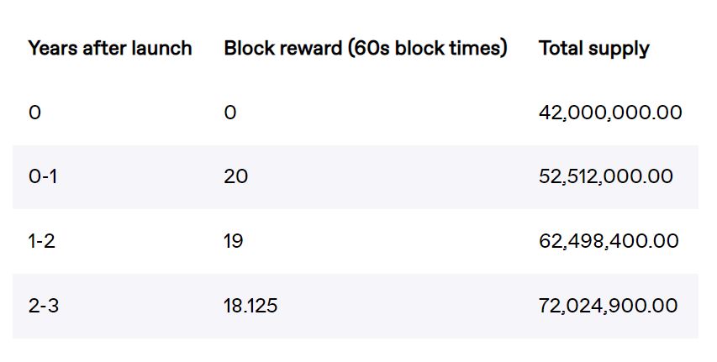Select the year '0' cell in the first row
Screen dimensions: 717x362
click(34, 113)
